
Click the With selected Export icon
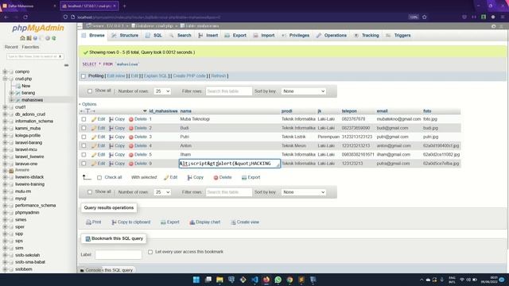click(x=244, y=177)
